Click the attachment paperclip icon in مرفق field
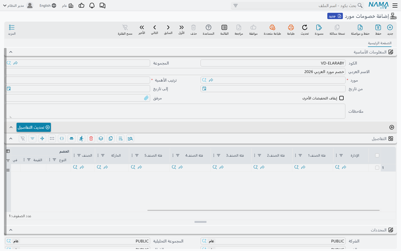Image resolution: width=401 pixels, height=251 pixels. (146, 98)
